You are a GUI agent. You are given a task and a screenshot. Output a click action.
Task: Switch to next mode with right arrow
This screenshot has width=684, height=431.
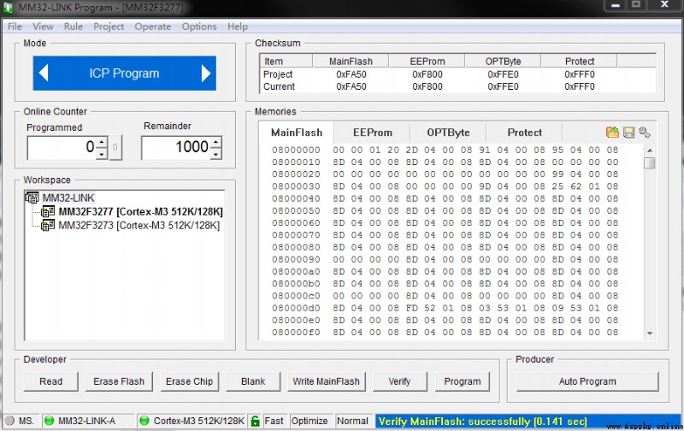[206, 73]
